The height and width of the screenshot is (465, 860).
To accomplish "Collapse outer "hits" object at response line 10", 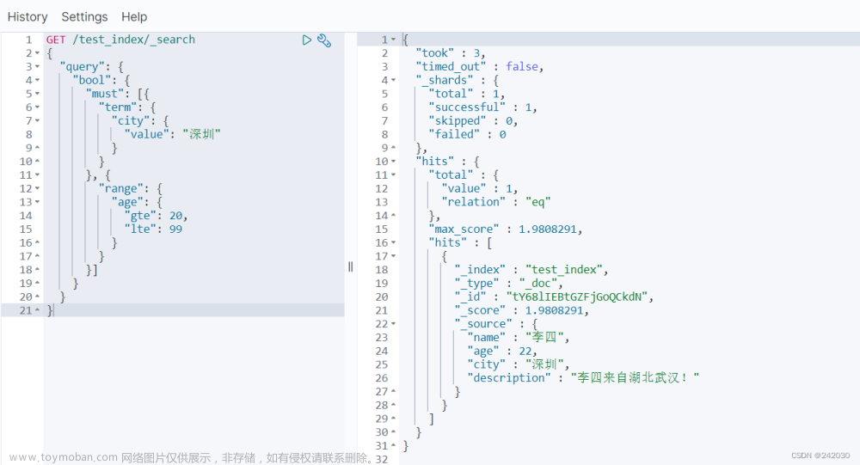I will (x=393, y=162).
